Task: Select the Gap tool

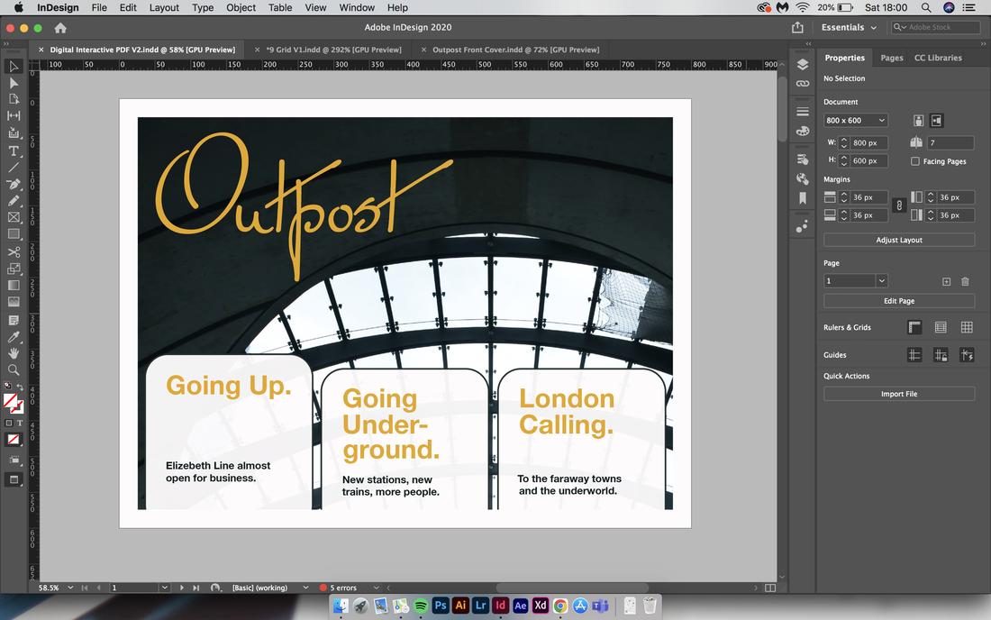Action: tap(14, 115)
